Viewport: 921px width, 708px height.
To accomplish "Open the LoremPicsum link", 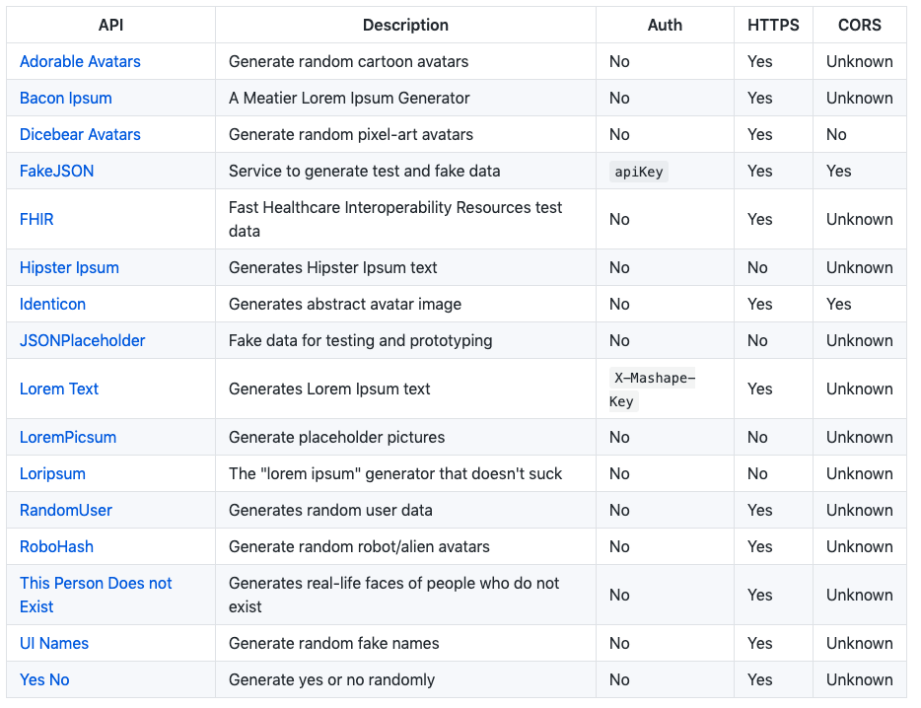I will (x=68, y=437).
